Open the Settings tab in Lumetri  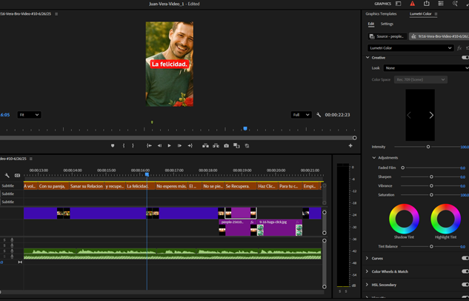point(387,24)
